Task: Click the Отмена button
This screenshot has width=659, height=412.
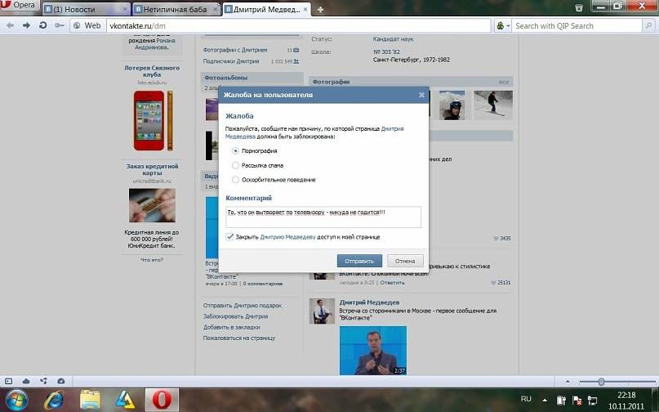Action: pos(405,261)
